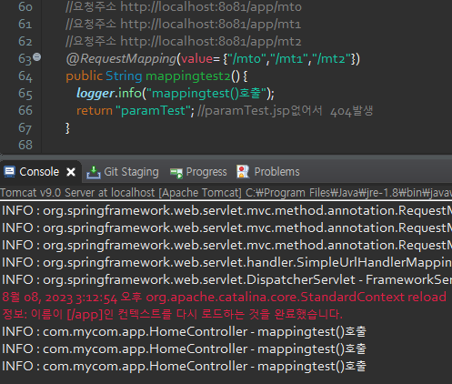The height and width of the screenshot is (384, 452).
Task: Click the @RequestMapping annotation
Action: click(x=121, y=59)
